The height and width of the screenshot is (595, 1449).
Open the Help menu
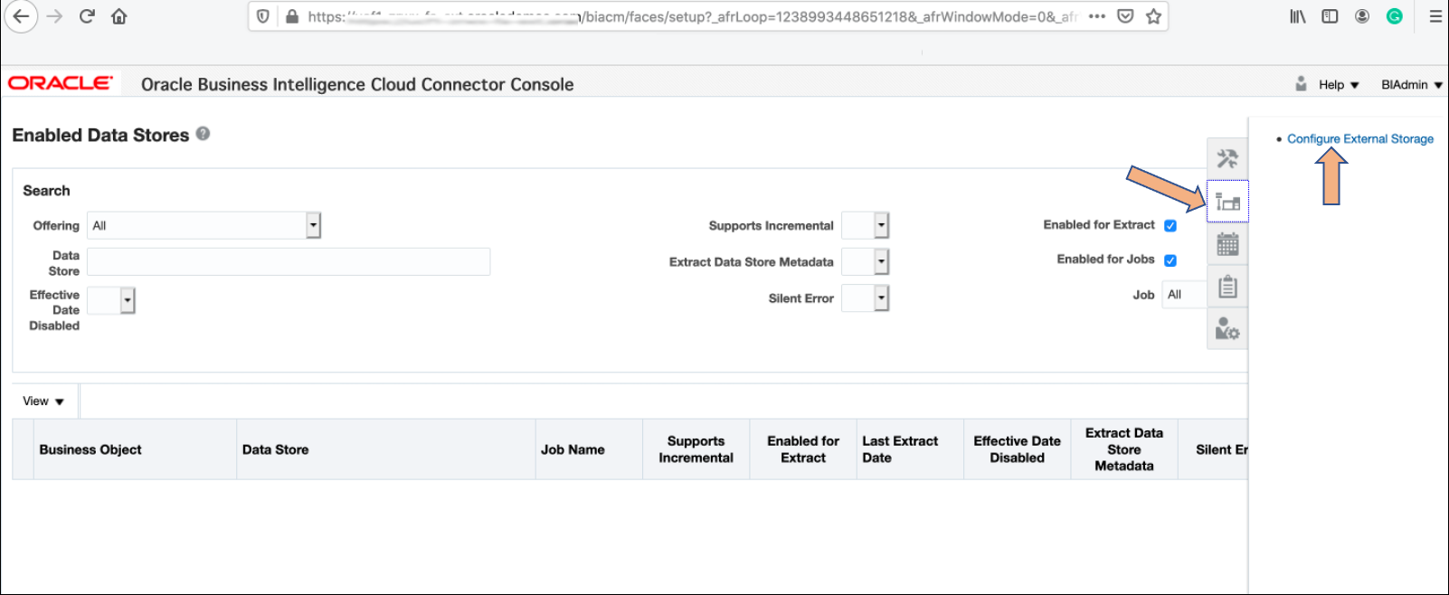[1339, 85]
